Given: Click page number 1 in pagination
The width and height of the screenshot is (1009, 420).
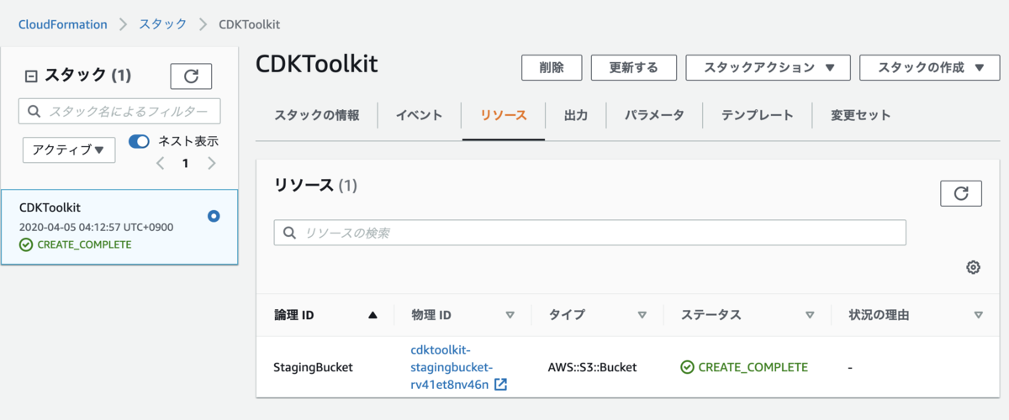Looking at the screenshot, I should [x=186, y=163].
